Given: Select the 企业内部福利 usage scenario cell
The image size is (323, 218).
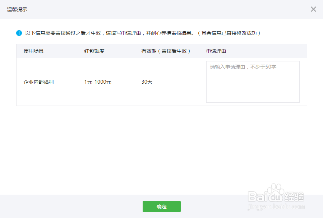Looking at the screenshot, I should 38,82.
